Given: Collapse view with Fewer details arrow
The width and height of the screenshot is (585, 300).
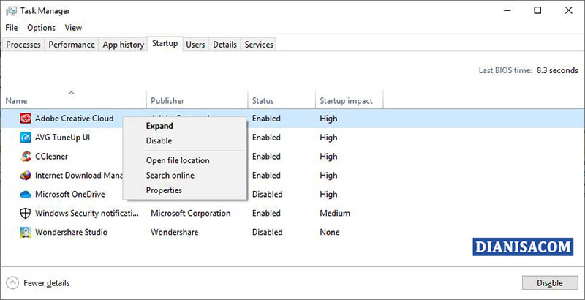Looking at the screenshot, I should coord(12,283).
